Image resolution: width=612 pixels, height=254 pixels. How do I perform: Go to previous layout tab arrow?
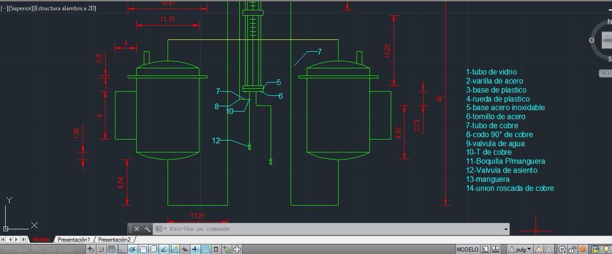pyautogui.click(x=11, y=239)
